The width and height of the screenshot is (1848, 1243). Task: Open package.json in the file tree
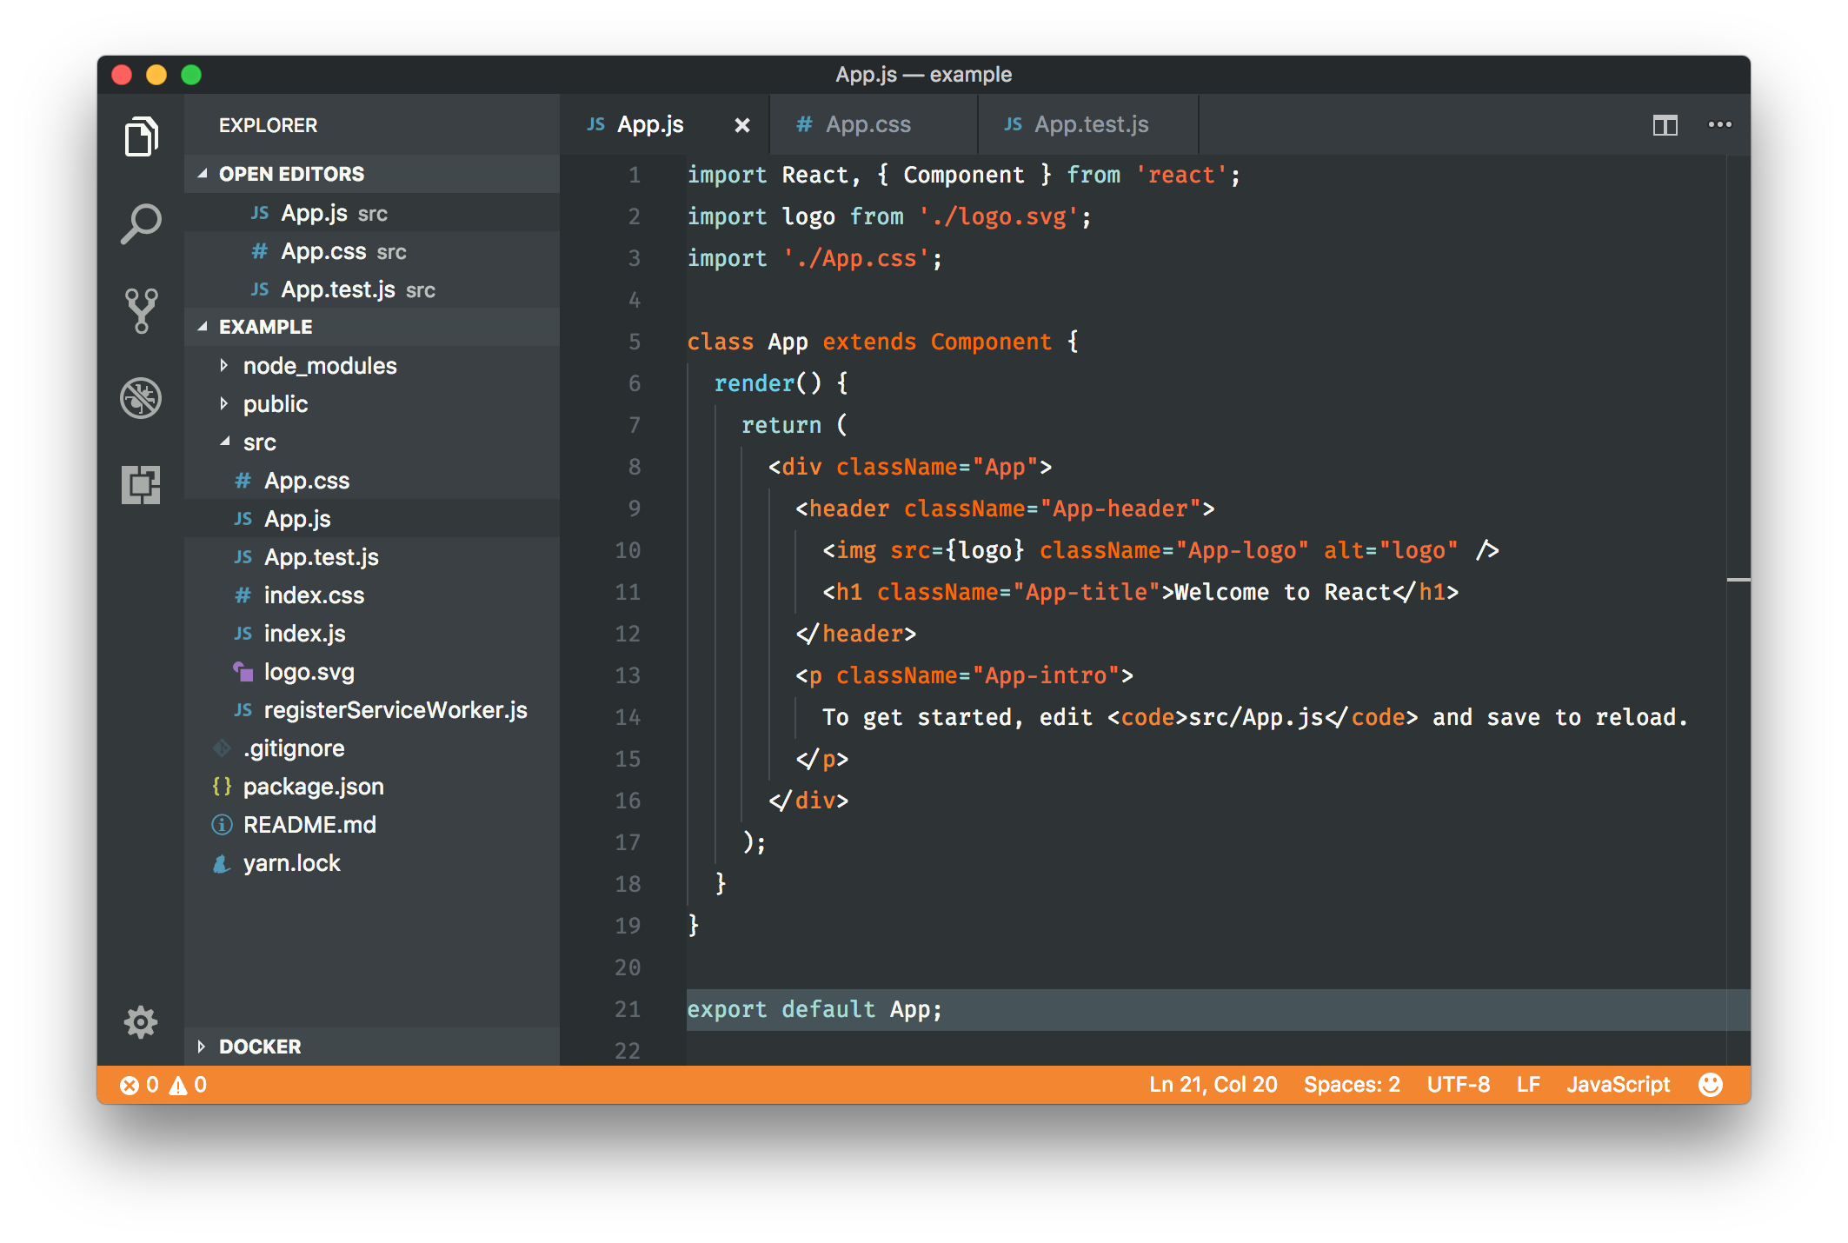pyautogui.click(x=313, y=787)
